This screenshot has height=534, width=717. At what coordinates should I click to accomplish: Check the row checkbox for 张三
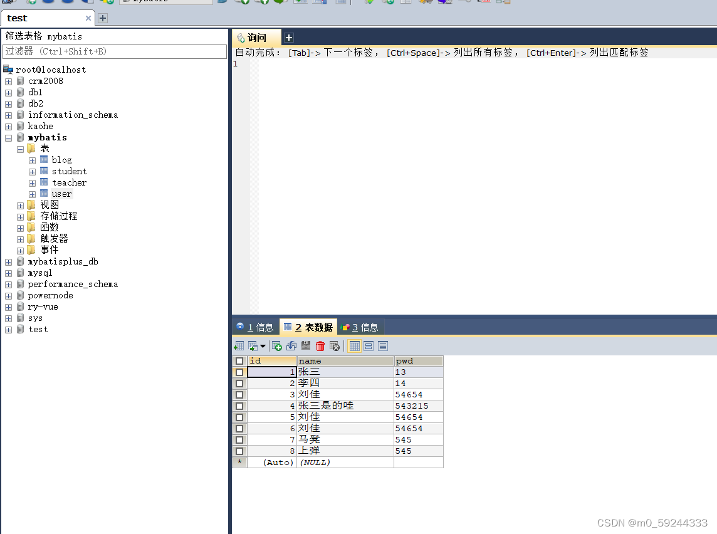click(x=239, y=372)
